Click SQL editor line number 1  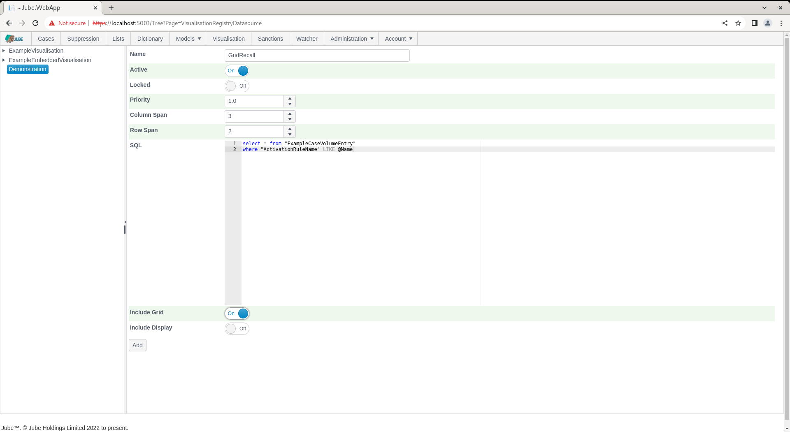coord(235,144)
